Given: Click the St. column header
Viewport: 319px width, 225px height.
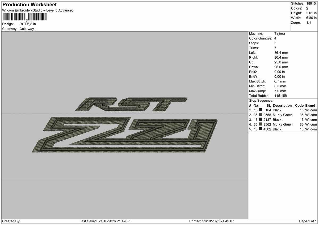Looking at the screenshot, I should click(x=269, y=105).
